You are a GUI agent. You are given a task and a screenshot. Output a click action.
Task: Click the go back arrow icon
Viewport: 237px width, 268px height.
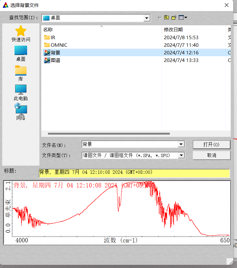tap(160, 18)
